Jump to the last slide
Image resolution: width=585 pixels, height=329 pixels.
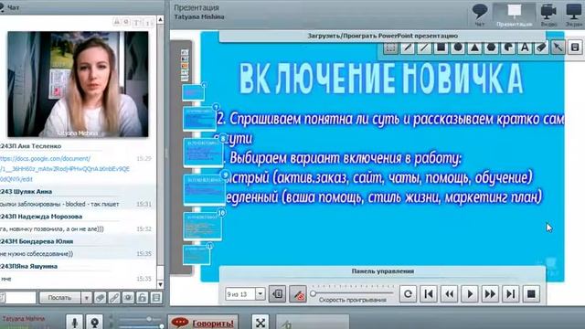[x=510, y=294]
